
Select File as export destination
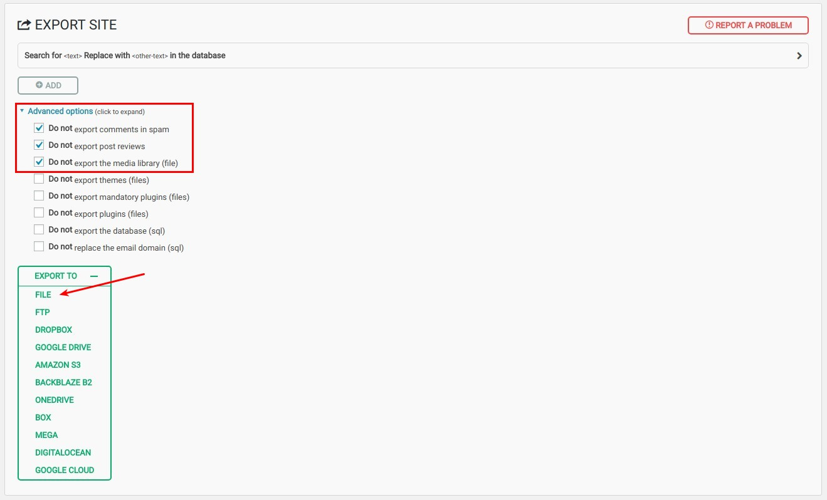point(43,294)
